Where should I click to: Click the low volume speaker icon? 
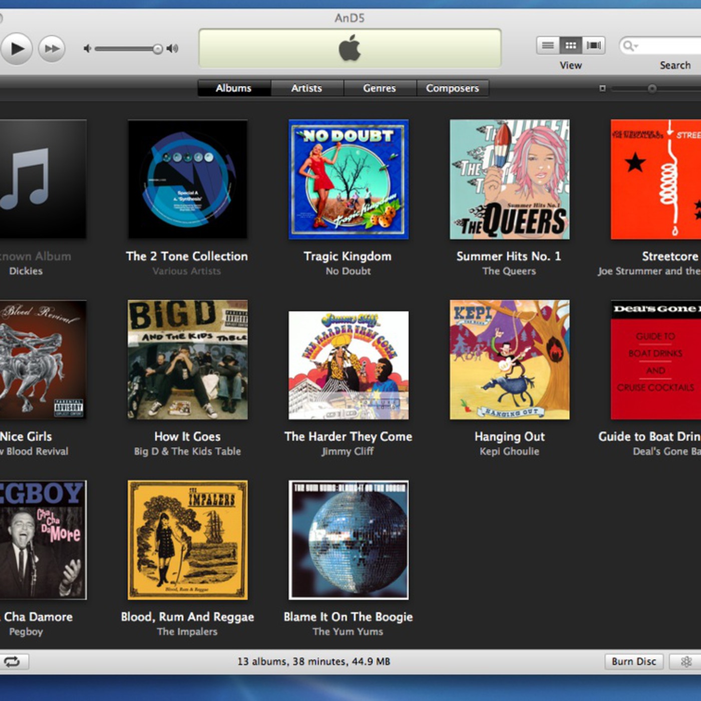click(x=88, y=49)
